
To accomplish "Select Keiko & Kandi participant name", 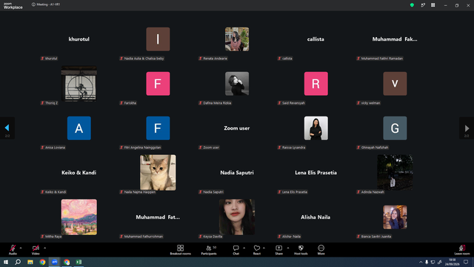I will [x=79, y=173].
